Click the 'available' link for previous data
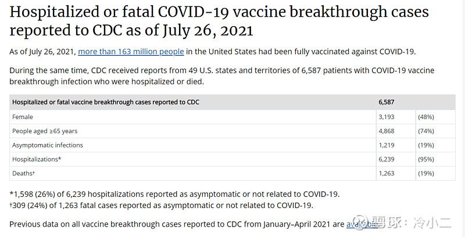Screen dimensions: 465x237 (x=360, y=224)
